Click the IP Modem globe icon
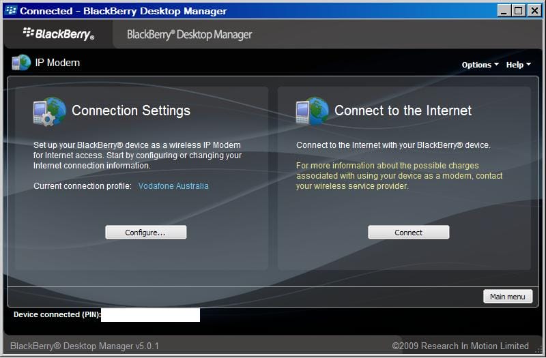This screenshot has height=358, width=546. [x=20, y=63]
